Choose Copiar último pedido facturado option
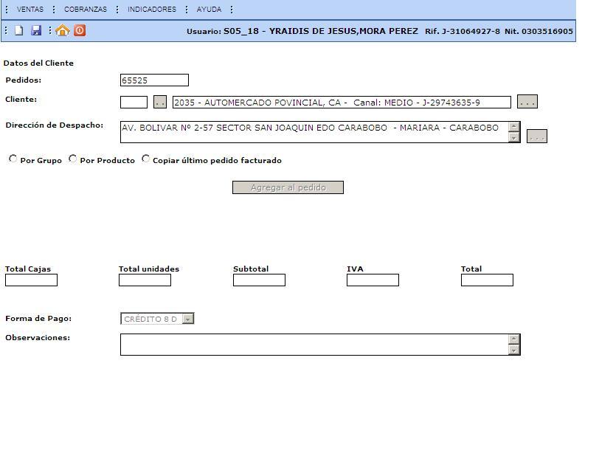Image resolution: width=599 pixels, height=456 pixels. pos(145,159)
